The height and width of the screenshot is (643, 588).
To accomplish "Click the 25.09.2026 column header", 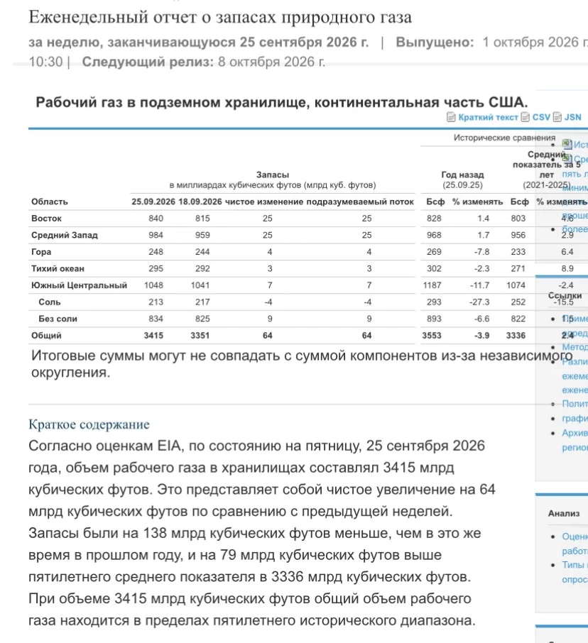I will (x=153, y=202).
